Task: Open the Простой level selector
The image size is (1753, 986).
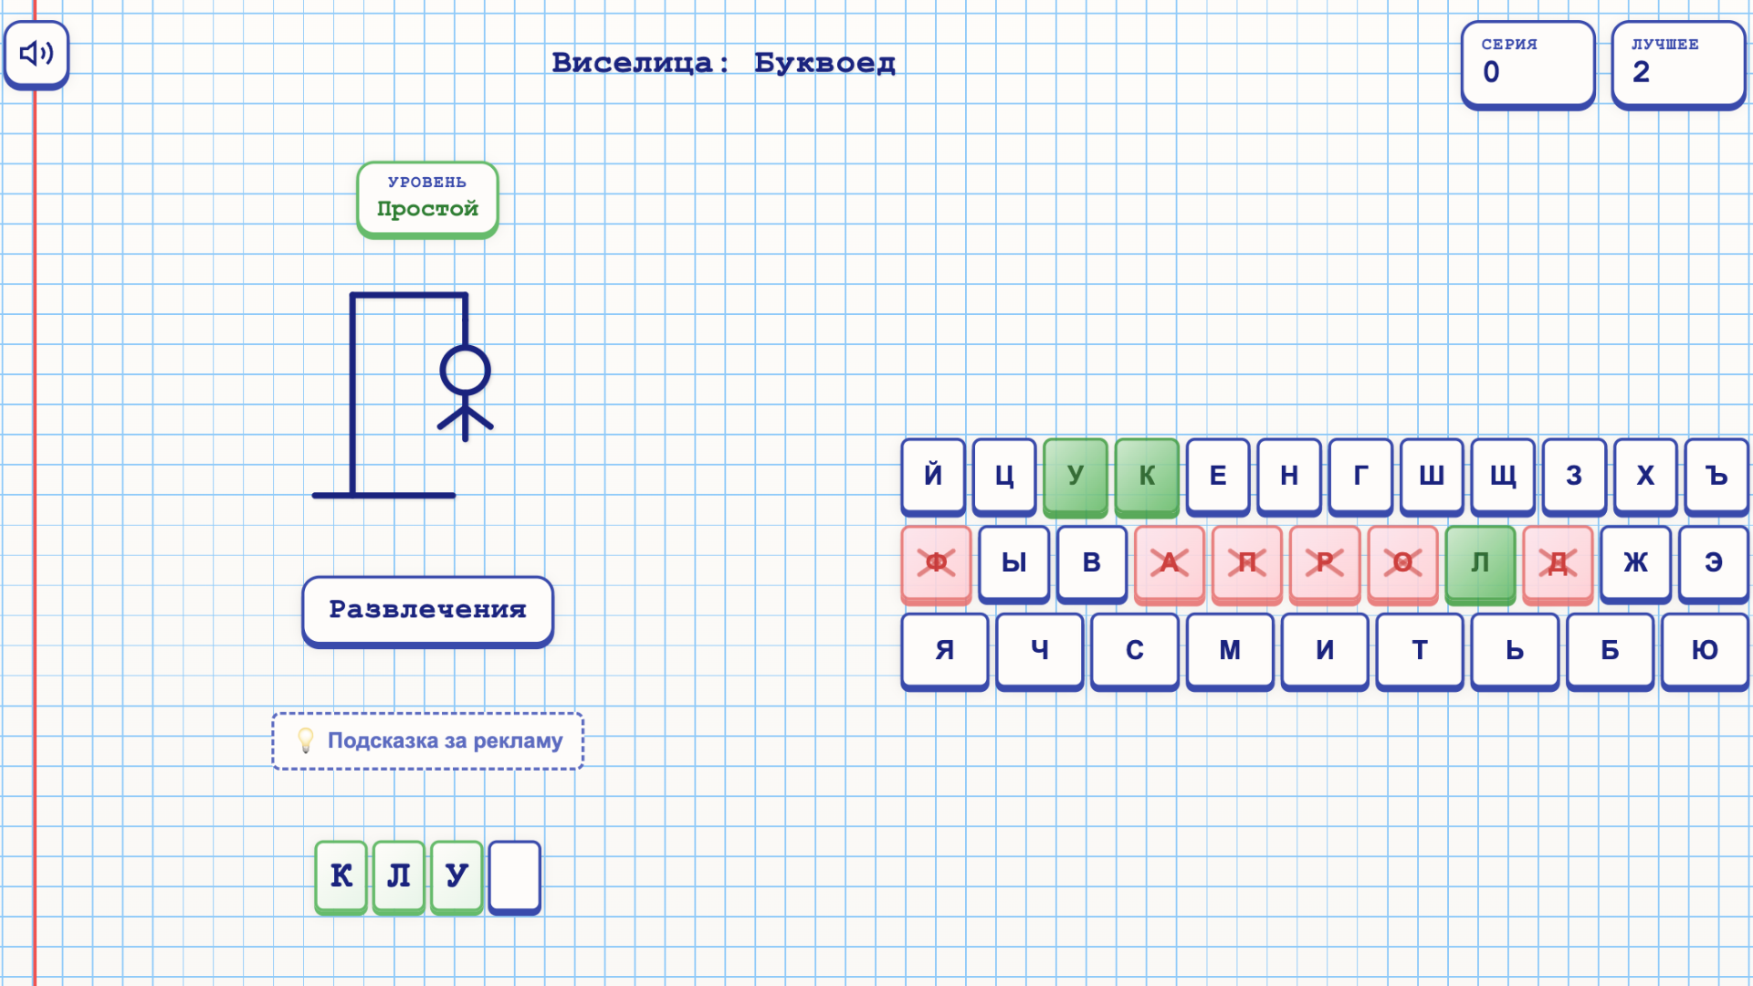Action: point(426,199)
